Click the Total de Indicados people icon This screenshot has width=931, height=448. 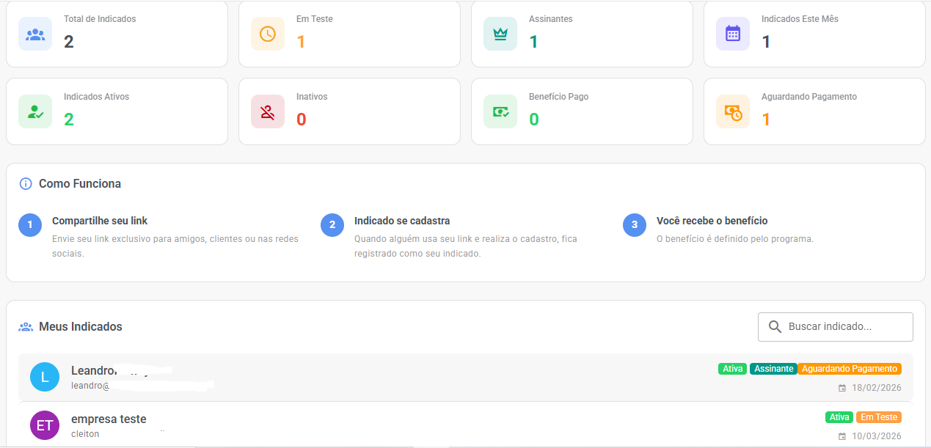(x=35, y=34)
